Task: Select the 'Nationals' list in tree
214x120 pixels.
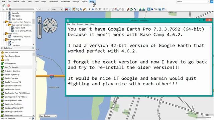Action: point(15,13)
